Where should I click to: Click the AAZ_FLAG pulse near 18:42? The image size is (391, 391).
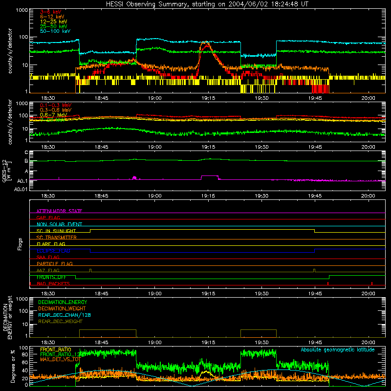click(x=90, y=271)
